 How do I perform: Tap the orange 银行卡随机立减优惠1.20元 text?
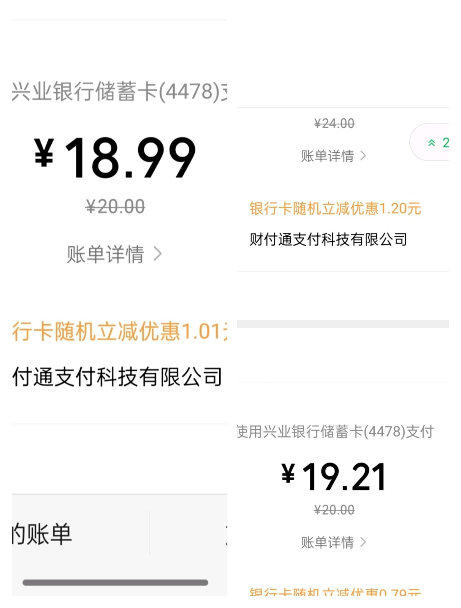(335, 208)
